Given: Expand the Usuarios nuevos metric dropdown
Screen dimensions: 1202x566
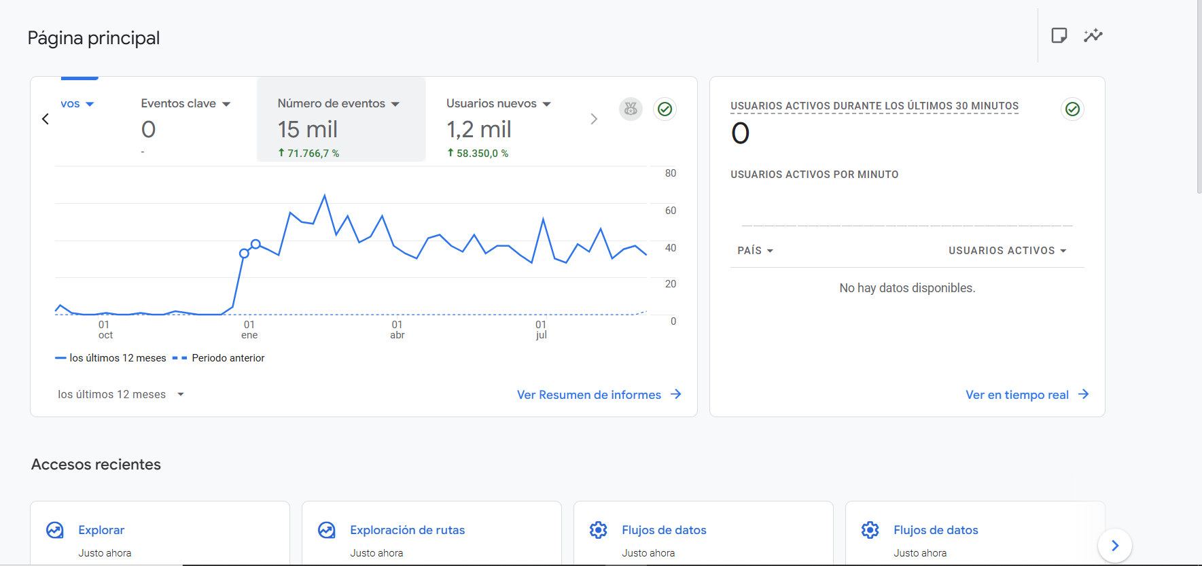Looking at the screenshot, I should [x=547, y=104].
